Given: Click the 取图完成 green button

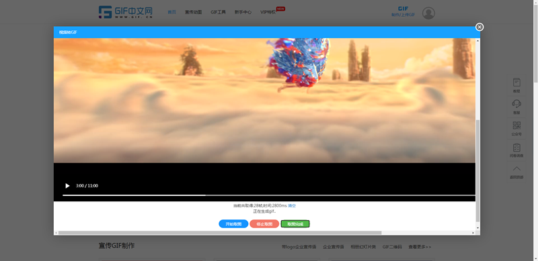Looking at the screenshot, I should (x=295, y=224).
